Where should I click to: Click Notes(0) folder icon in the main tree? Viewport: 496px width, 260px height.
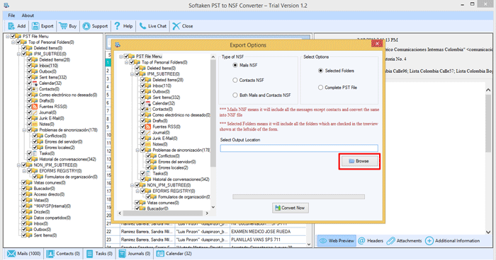[35, 124]
